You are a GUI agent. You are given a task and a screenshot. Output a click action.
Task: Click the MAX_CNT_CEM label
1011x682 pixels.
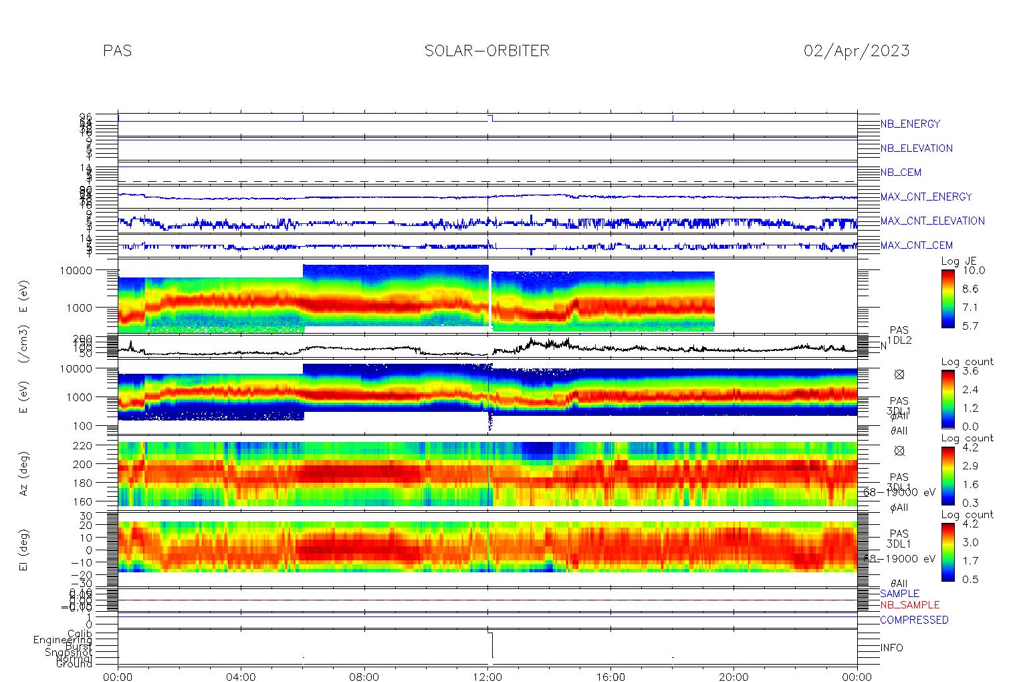pos(917,245)
